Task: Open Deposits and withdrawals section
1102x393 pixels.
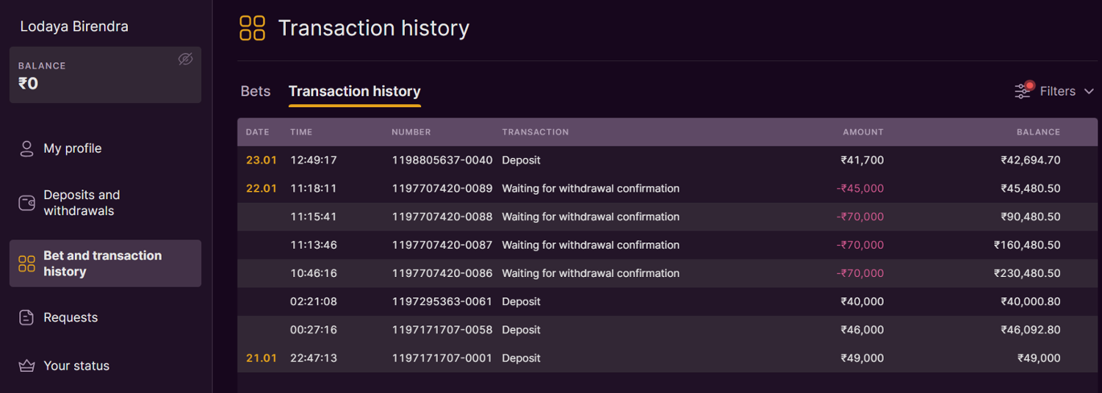Action: (x=82, y=203)
